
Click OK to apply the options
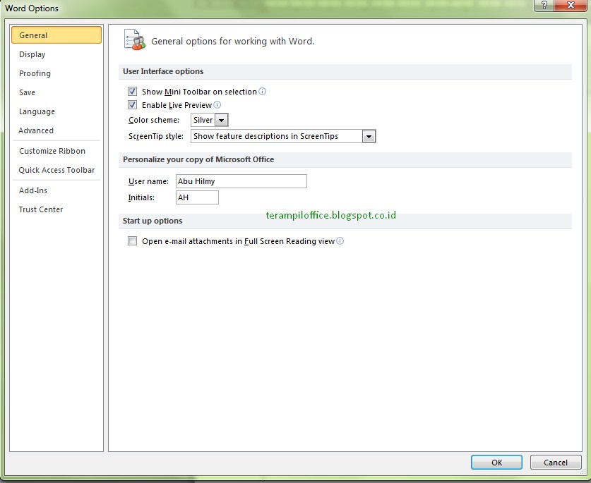point(496,462)
